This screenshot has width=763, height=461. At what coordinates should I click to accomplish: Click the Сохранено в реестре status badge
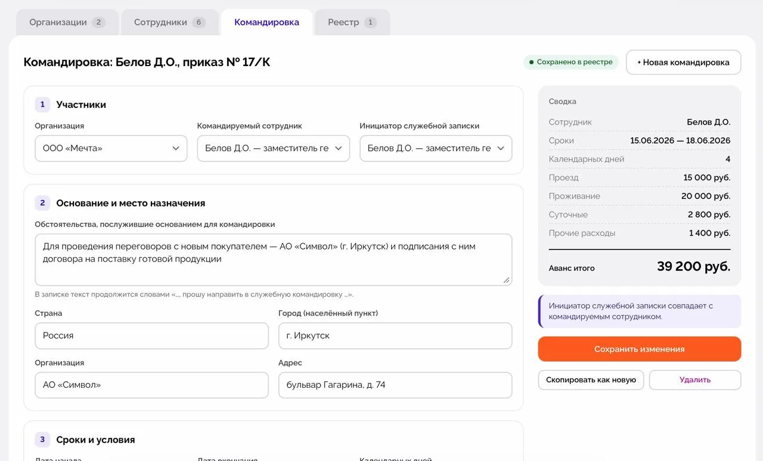point(571,62)
